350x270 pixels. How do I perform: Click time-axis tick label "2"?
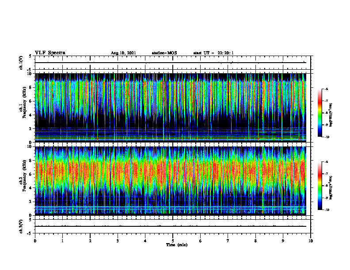(90, 241)
